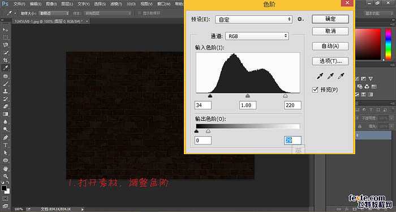Click the output white slider handle

click(208, 131)
